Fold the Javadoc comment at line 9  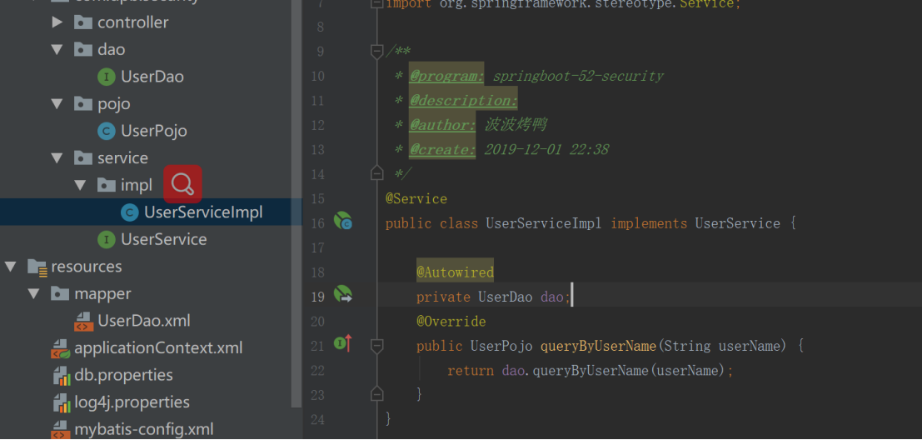[377, 52]
